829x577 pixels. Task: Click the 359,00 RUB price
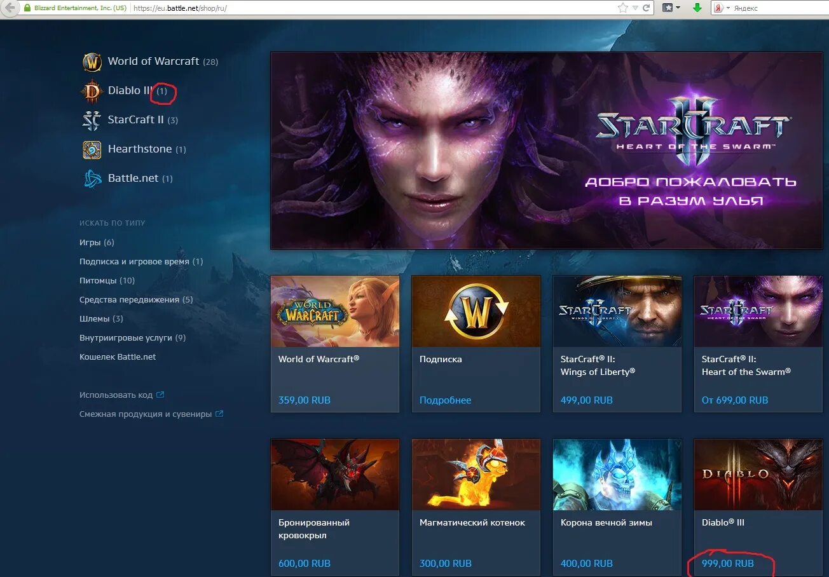pos(305,400)
